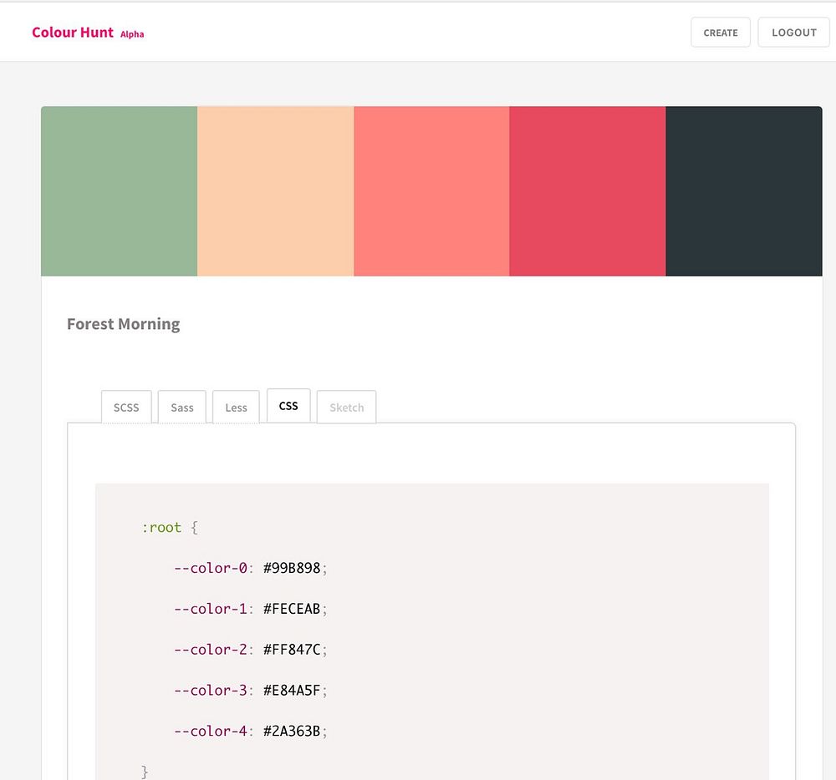
Task: Click the #FF847C hex value in code
Action: 292,650
